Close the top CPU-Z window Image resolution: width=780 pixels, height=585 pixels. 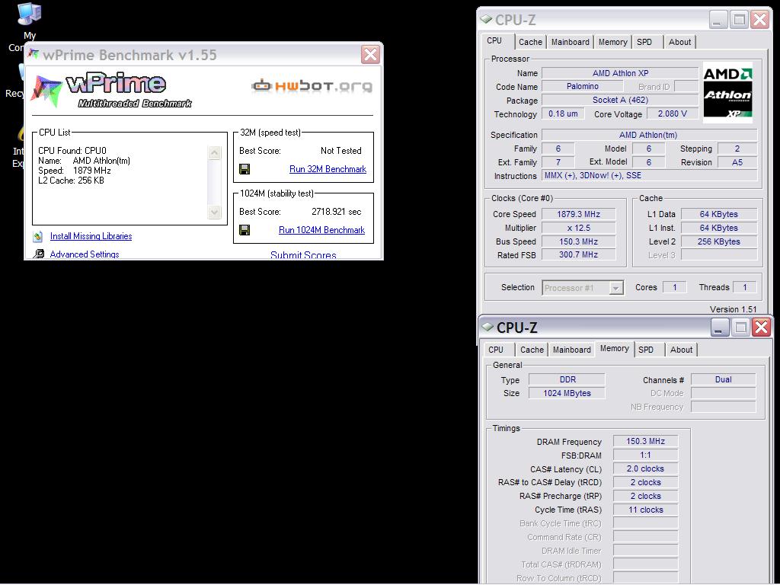click(760, 20)
